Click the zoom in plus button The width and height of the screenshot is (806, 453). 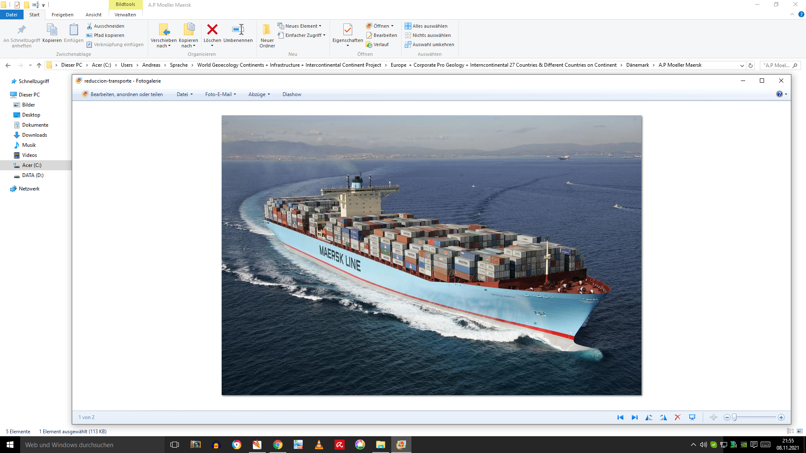[781, 417]
